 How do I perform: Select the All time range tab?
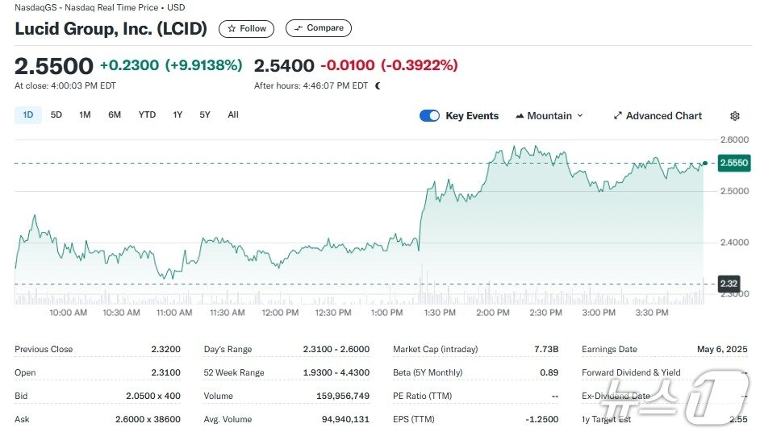(x=233, y=114)
